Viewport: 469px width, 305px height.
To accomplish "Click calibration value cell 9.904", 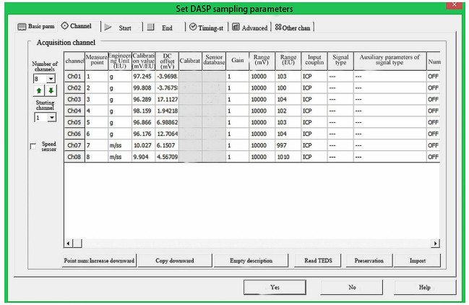I will [144, 157].
